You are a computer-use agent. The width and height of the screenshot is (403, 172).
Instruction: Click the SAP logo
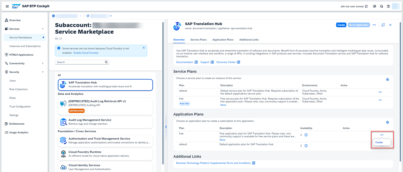click(16, 6)
